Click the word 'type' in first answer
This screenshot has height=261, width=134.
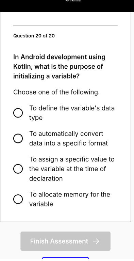pyautogui.click(x=36, y=118)
